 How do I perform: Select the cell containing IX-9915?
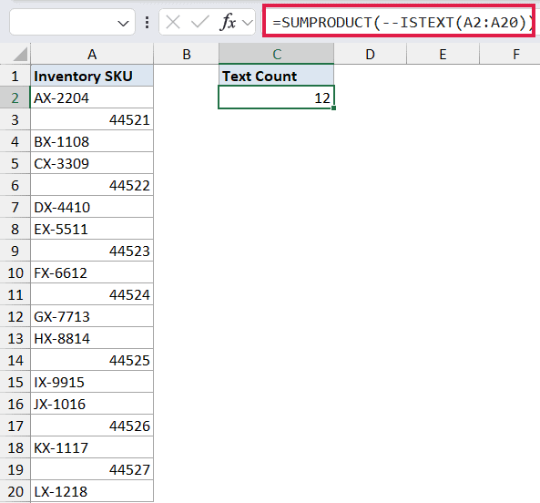(x=92, y=383)
